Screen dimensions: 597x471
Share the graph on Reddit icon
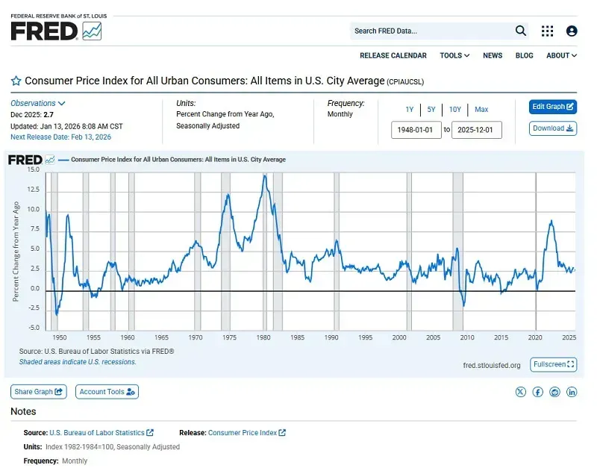coord(554,392)
